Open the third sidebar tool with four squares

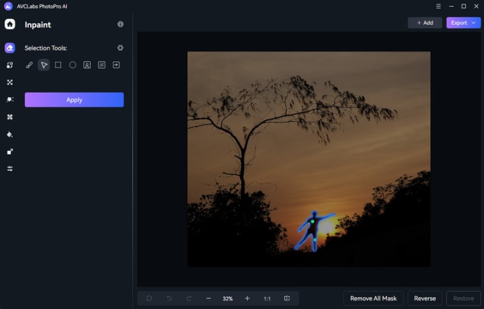pyautogui.click(x=10, y=82)
